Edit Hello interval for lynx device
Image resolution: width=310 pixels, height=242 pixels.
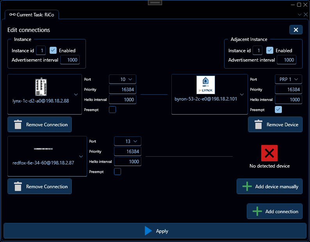point(123,99)
